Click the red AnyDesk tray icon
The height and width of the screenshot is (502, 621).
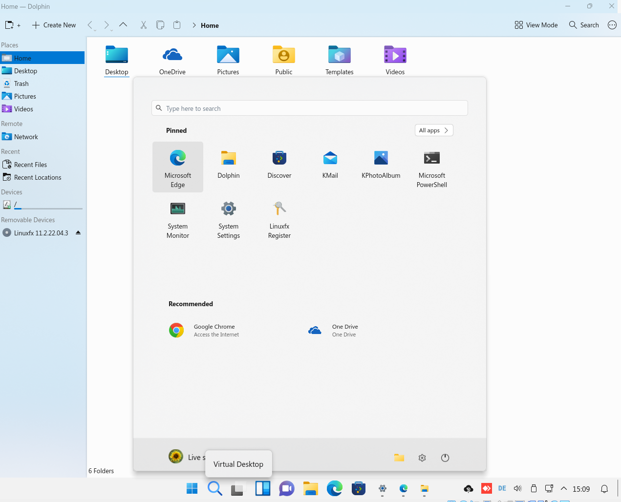(487, 488)
